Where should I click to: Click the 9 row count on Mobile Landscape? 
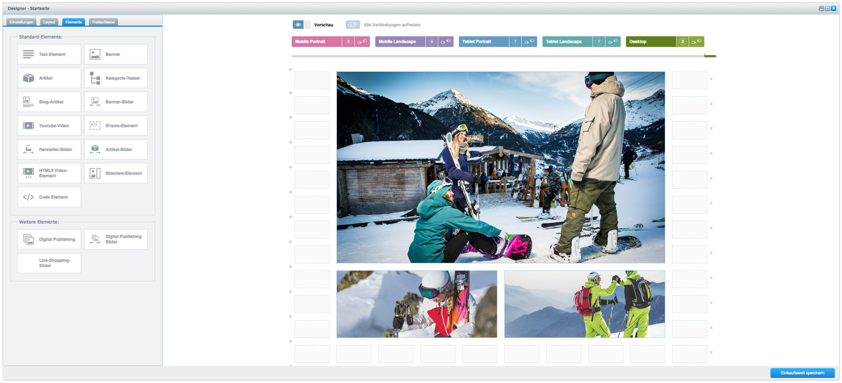(432, 42)
